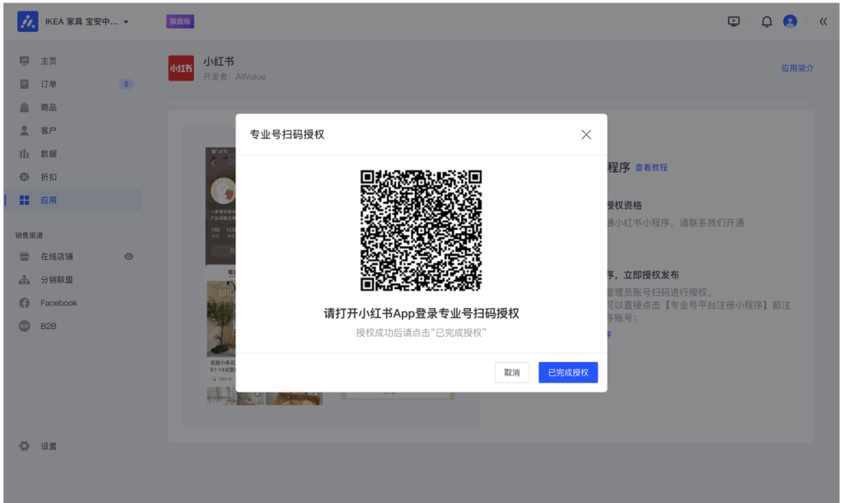This screenshot has width=843, height=503.
Task: Click the 专业号扫码授权 dialog title
Action: click(x=287, y=134)
